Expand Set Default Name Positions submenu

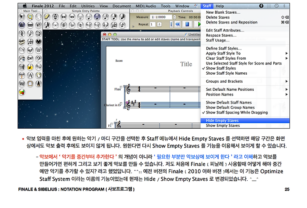245,90
